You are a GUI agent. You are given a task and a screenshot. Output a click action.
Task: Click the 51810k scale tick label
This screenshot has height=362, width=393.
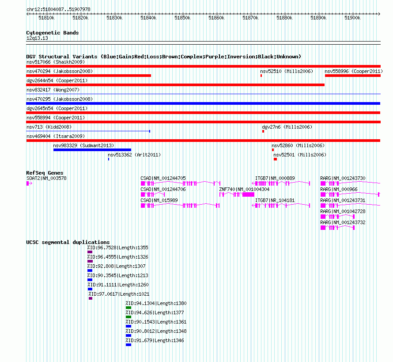(46, 18)
